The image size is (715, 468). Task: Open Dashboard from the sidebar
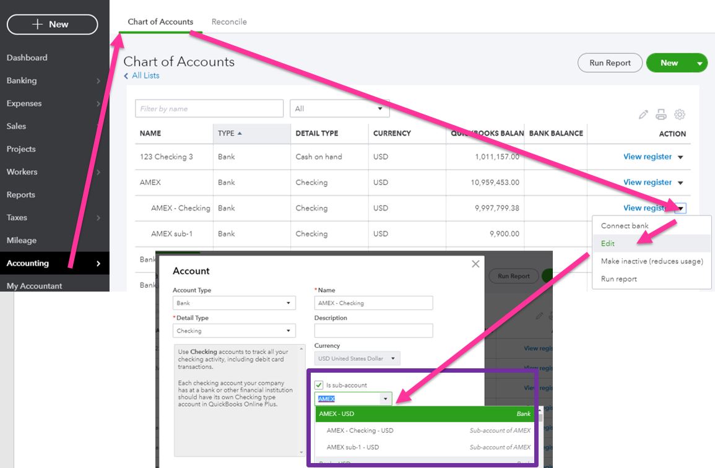tap(27, 58)
